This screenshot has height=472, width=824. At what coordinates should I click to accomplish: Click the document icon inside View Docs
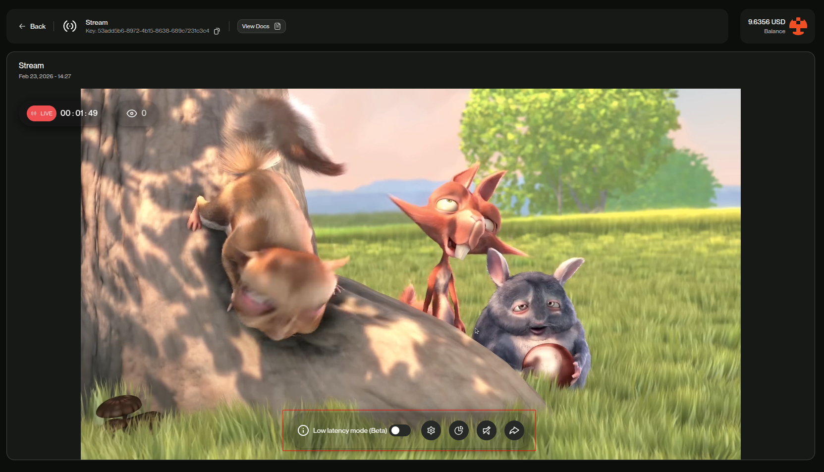[277, 26]
